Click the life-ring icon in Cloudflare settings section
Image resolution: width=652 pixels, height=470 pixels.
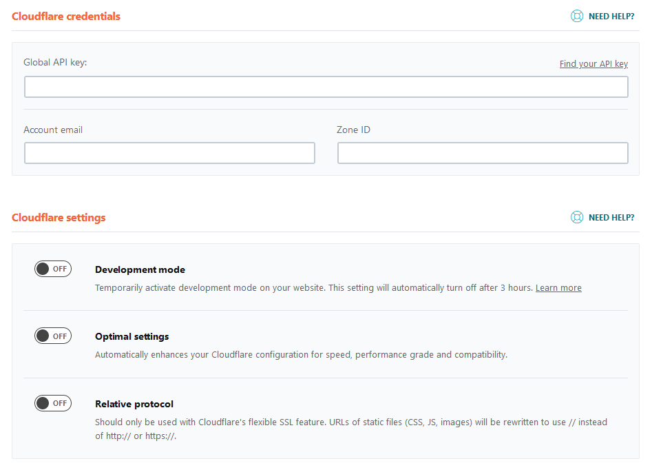pos(577,217)
